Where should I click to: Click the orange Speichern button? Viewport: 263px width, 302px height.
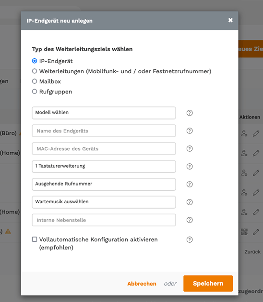(x=208, y=284)
